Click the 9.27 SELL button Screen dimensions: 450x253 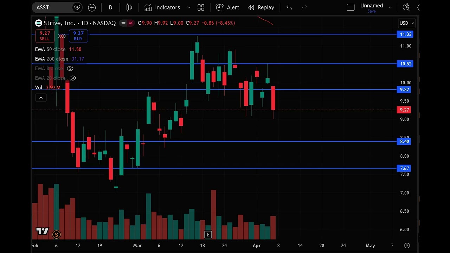[x=45, y=36]
